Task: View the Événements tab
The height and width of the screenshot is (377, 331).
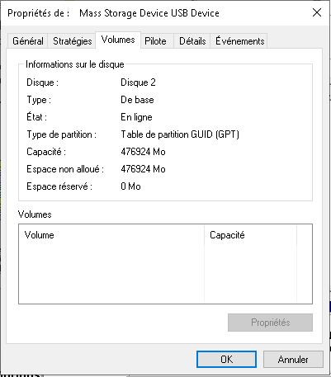Action: [239, 41]
